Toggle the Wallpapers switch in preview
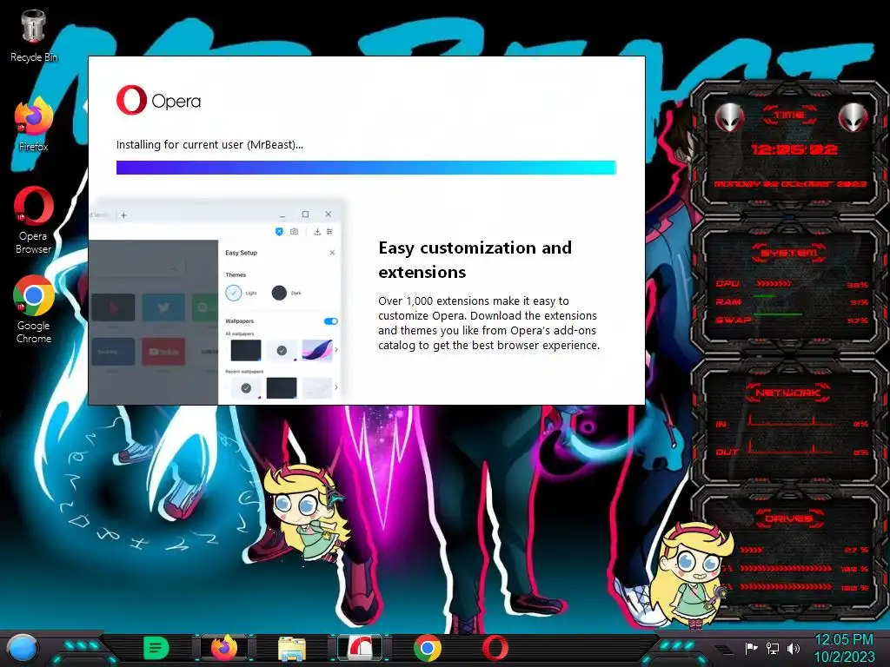 [331, 321]
